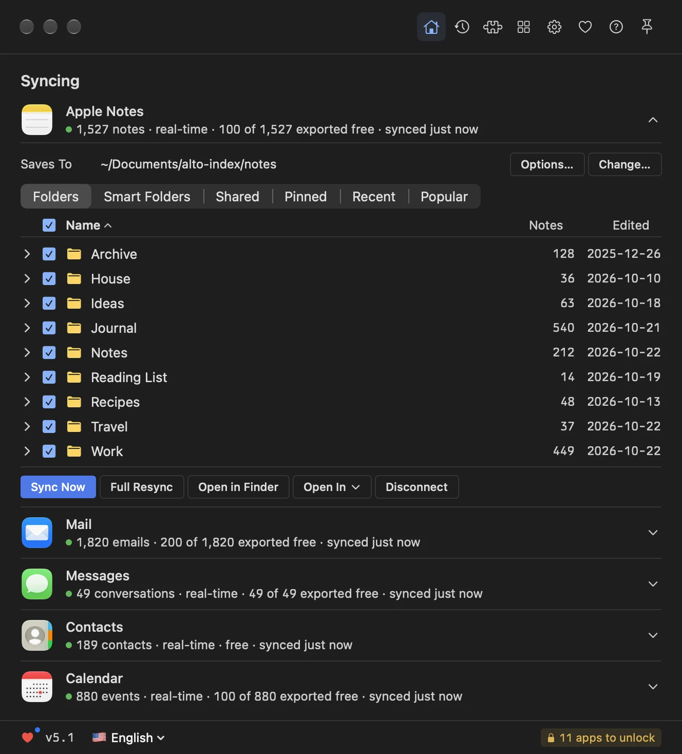This screenshot has width=682, height=754.
Task: Click the Journal folder icon
Action: (74, 328)
